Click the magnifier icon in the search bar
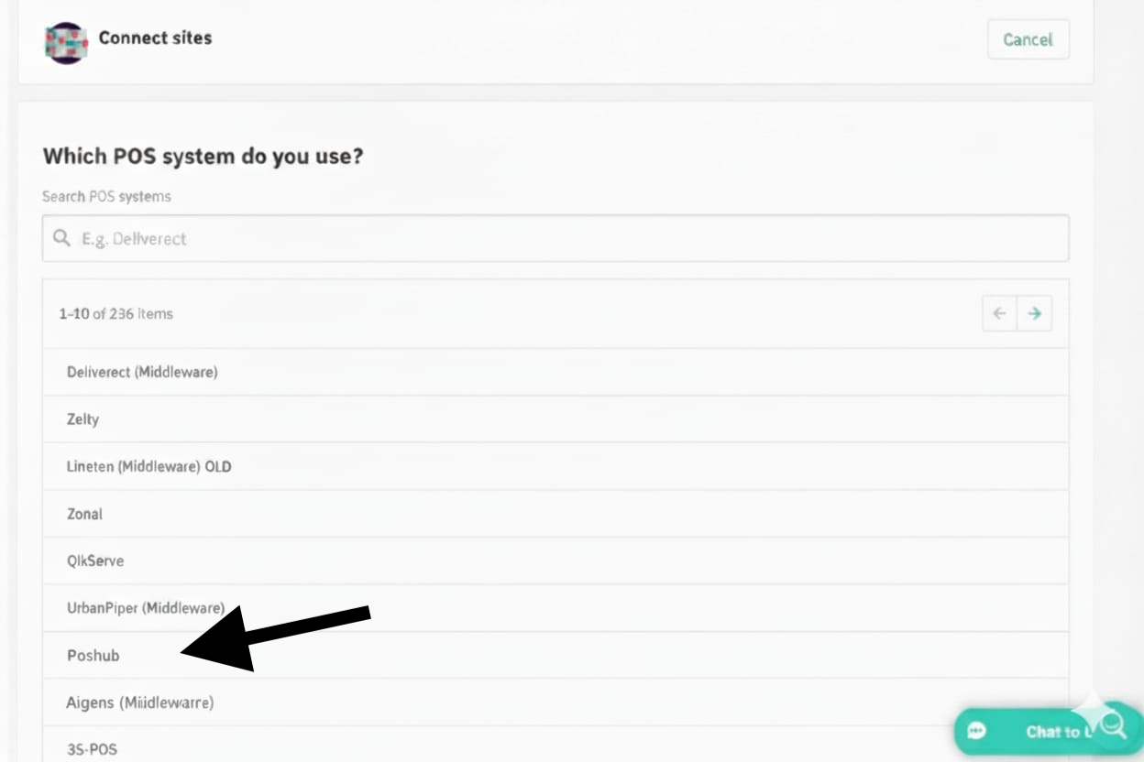This screenshot has height=762, width=1144. coord(60,238)
